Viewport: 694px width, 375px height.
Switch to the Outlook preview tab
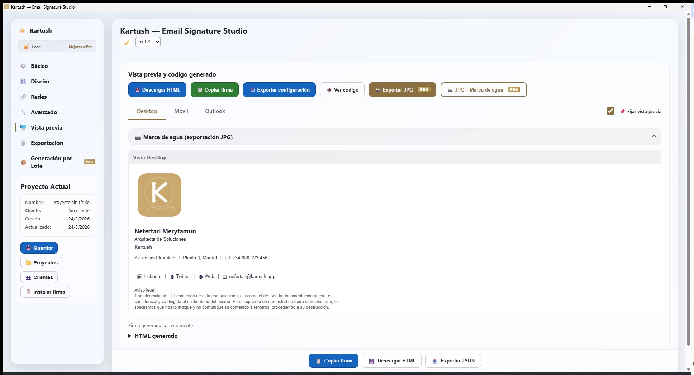(x=215, y=111)
